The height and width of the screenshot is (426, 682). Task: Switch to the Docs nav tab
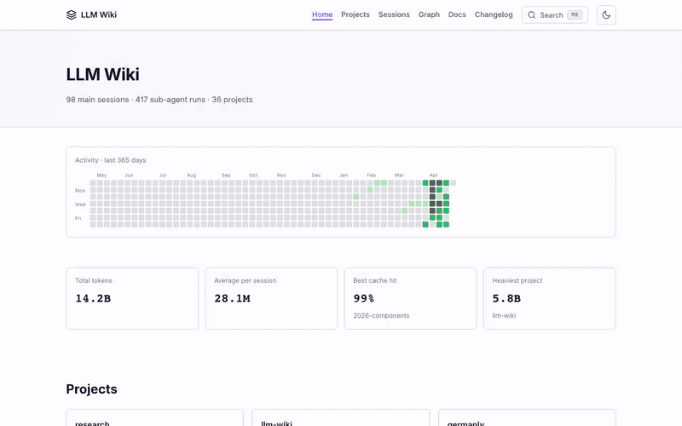point(457,14)
